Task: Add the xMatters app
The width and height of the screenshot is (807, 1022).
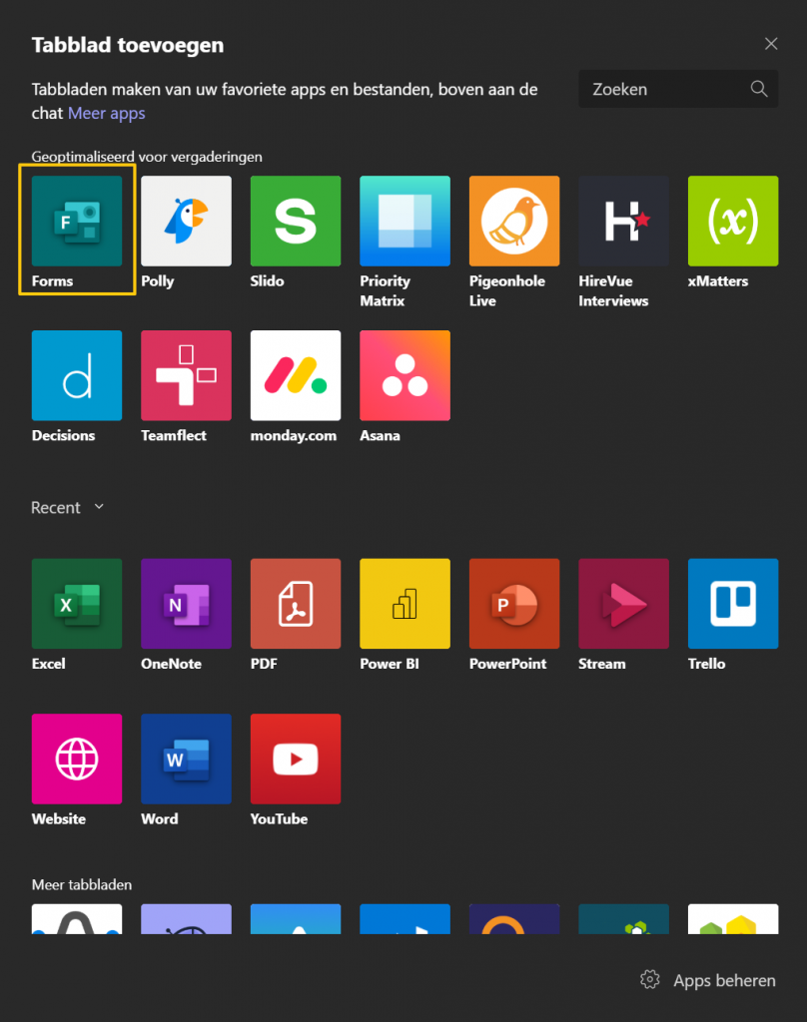Action: 733,221
